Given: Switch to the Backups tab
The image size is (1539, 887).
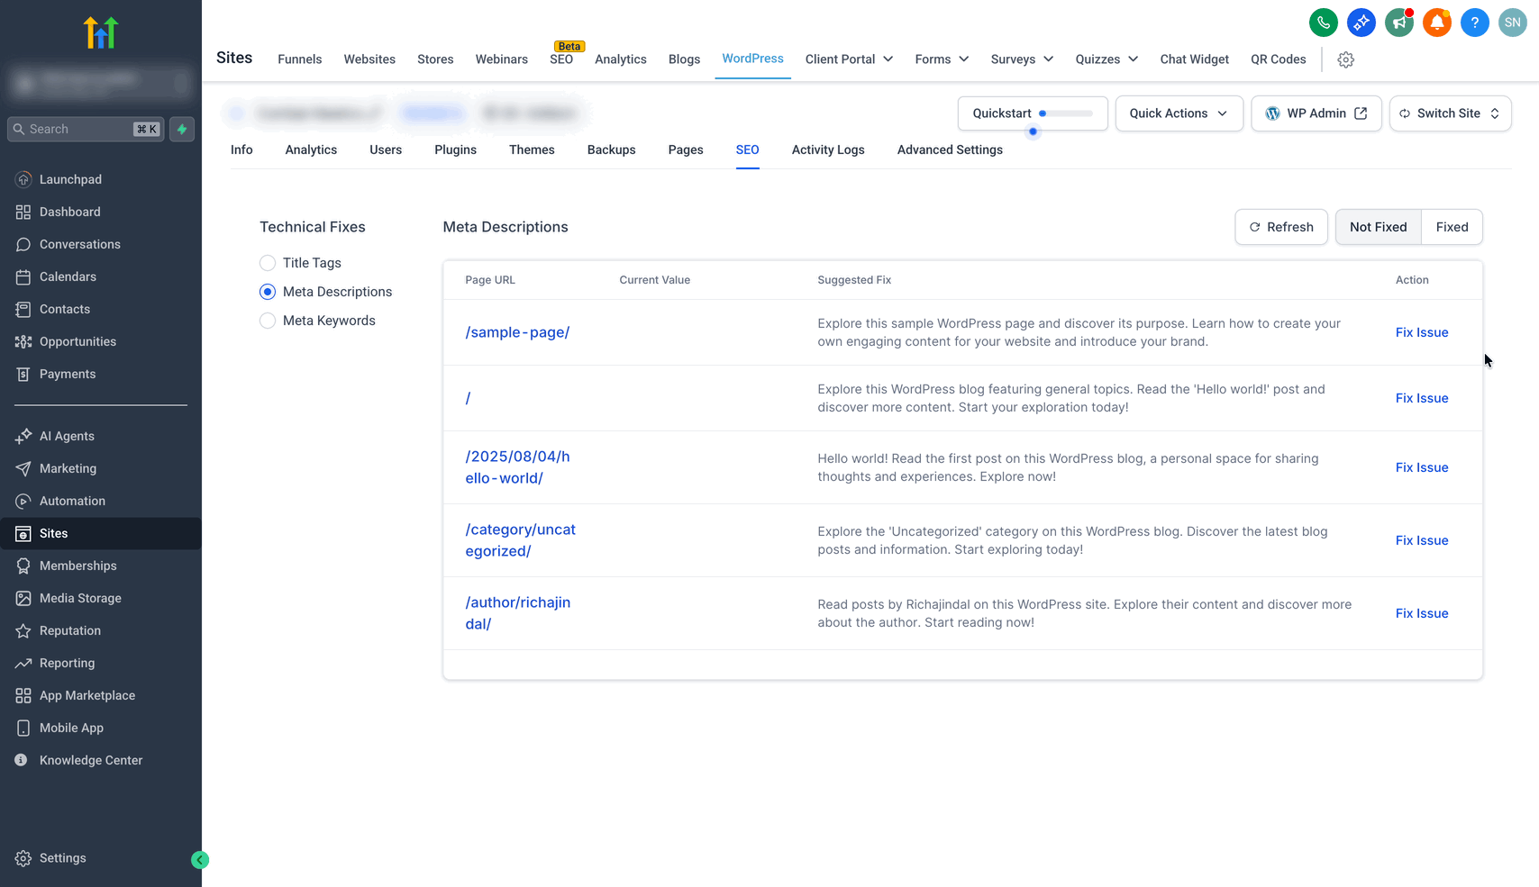Looking at the screenshot, I should coord(611,149).
